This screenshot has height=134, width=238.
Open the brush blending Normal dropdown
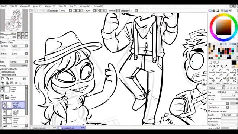click(x=216, y=88)
